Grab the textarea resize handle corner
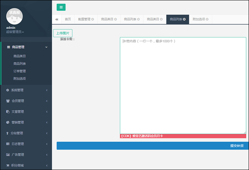 245,133
